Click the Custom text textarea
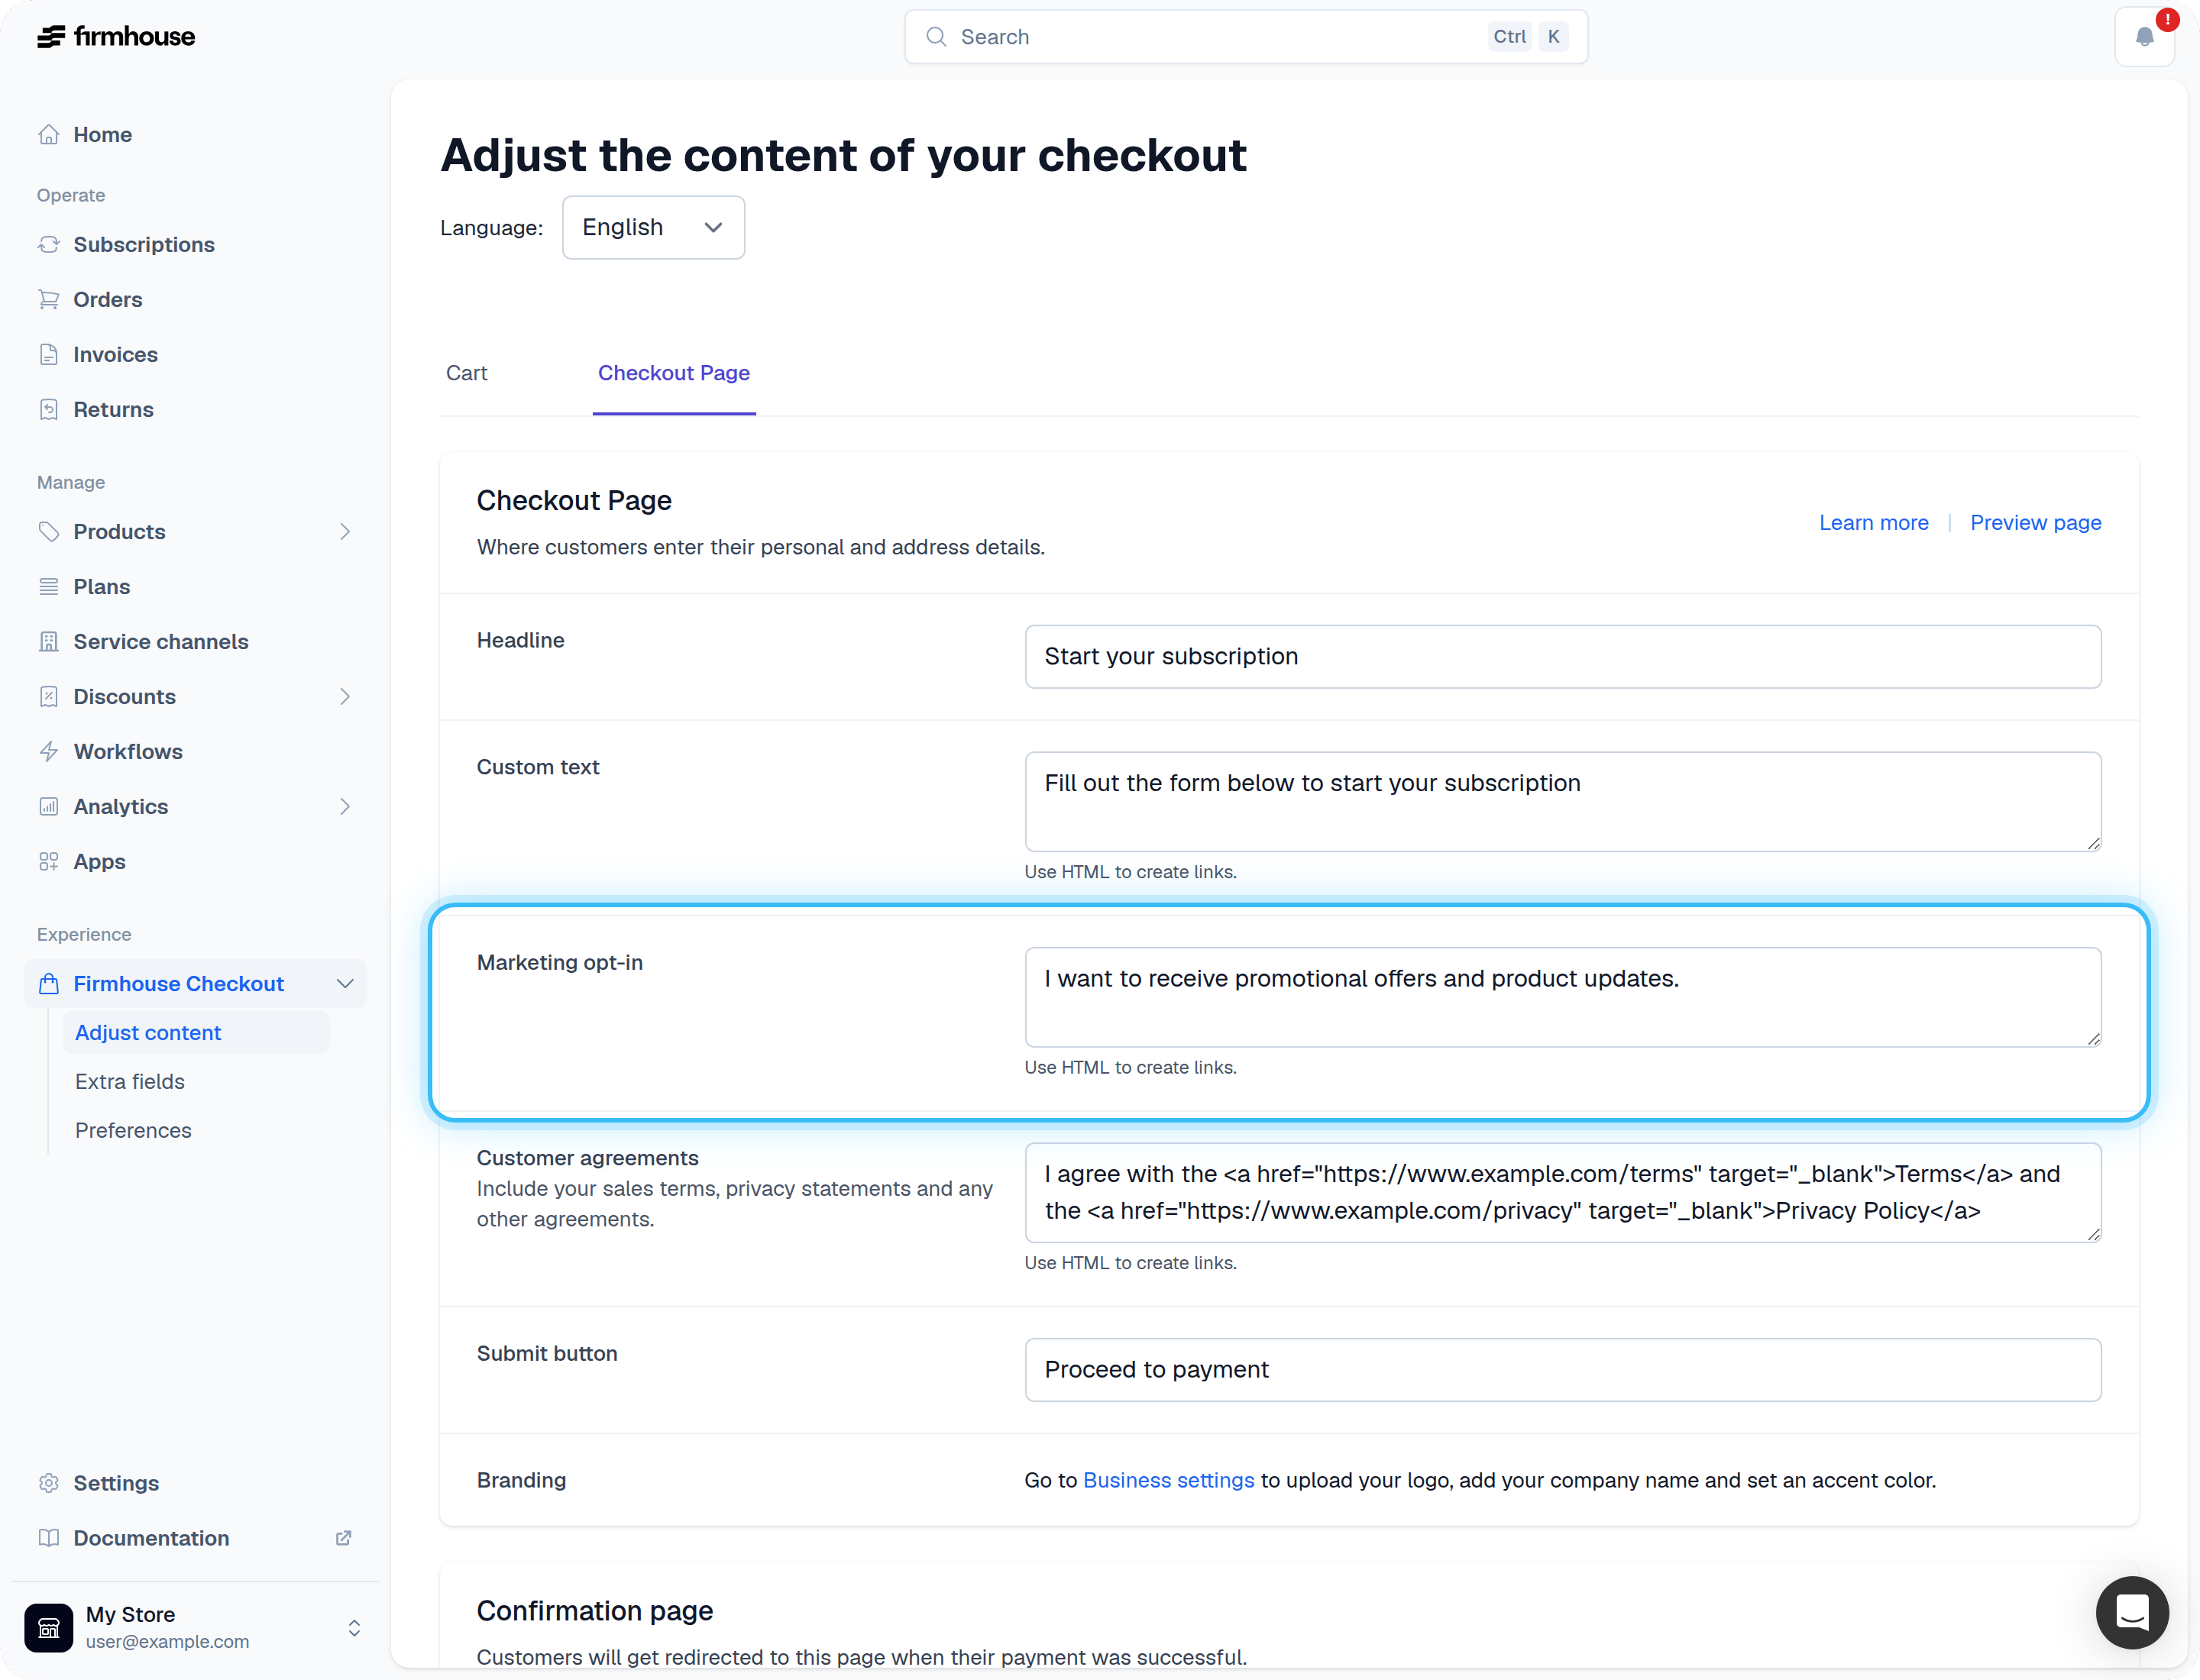Screen dimensions: 2200x1680 1563,801
